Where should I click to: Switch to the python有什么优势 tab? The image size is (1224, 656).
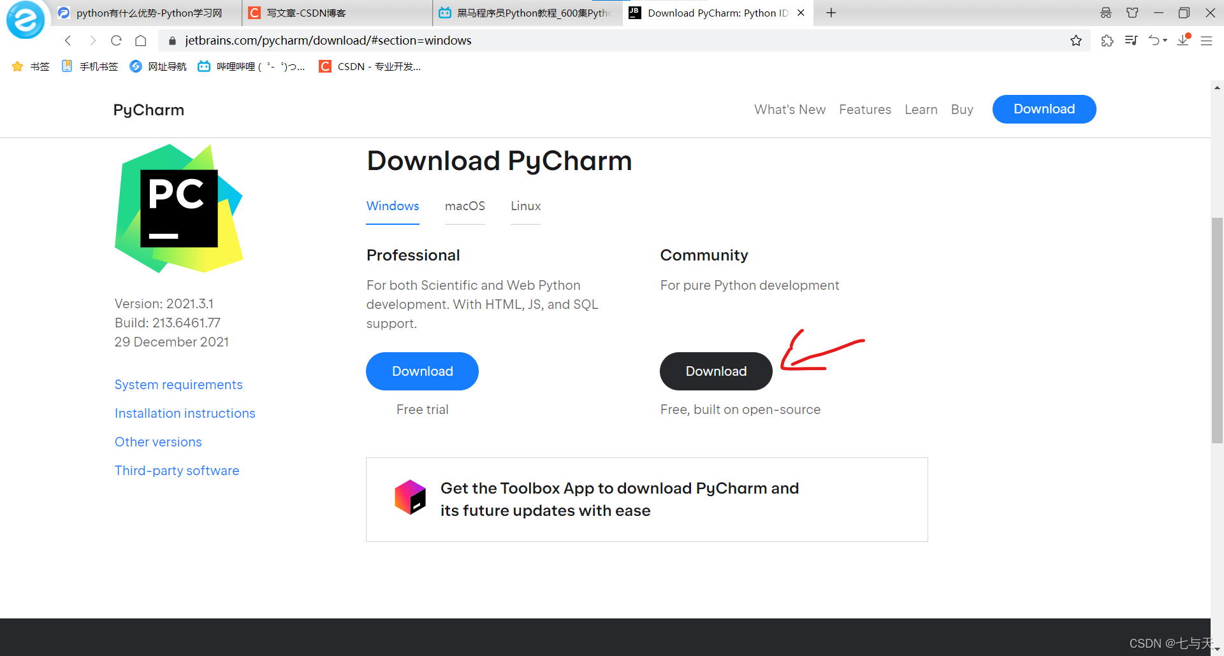147,13
